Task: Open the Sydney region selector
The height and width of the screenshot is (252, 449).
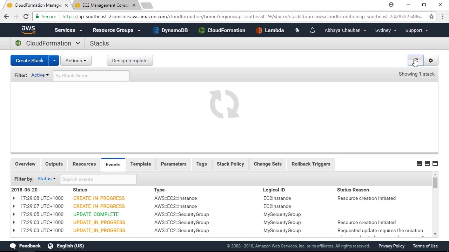Action: [x=386, y=30]
